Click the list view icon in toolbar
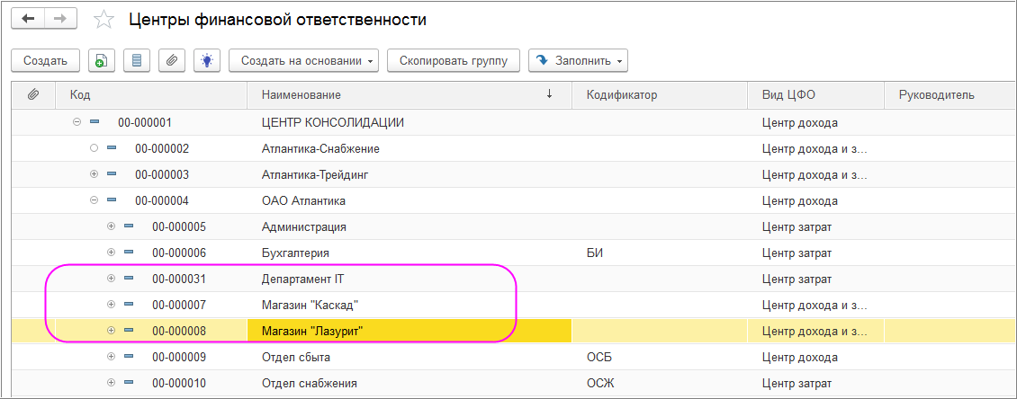This screenshot has height=399, width=1017. pos(137,61)
